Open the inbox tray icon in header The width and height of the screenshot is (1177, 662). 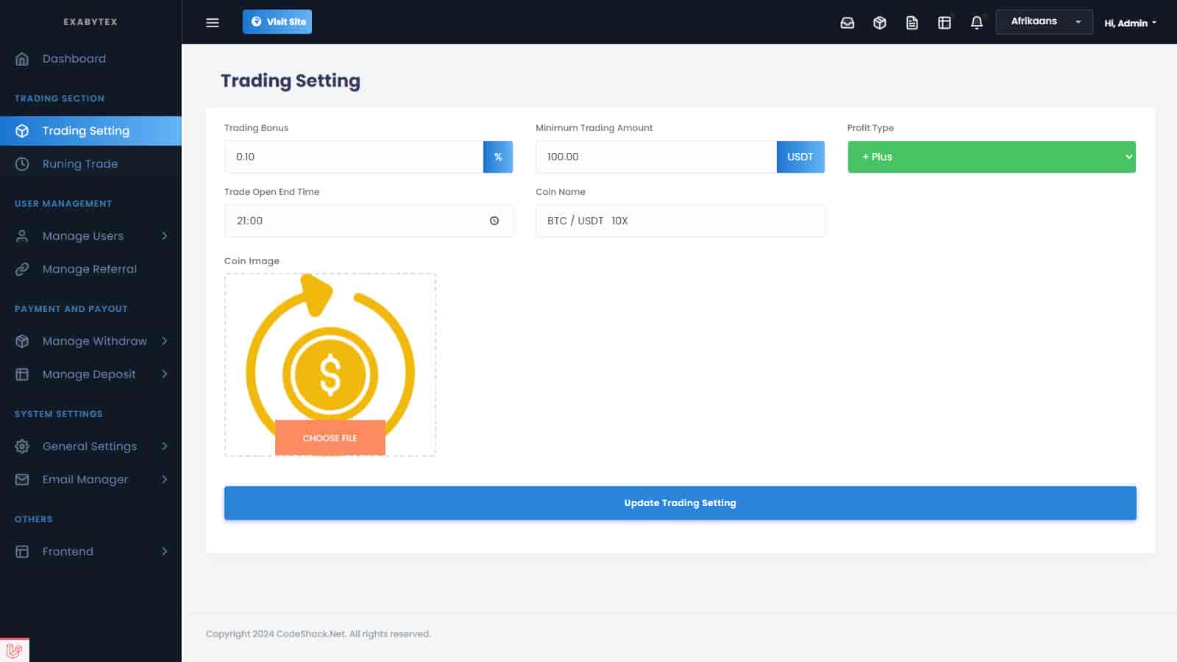coord(847,23)
